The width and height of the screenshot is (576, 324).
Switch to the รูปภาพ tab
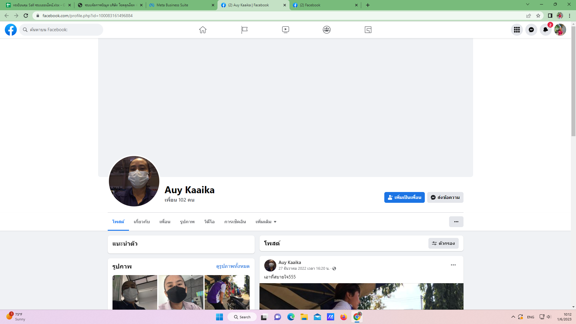coord(187,222)
